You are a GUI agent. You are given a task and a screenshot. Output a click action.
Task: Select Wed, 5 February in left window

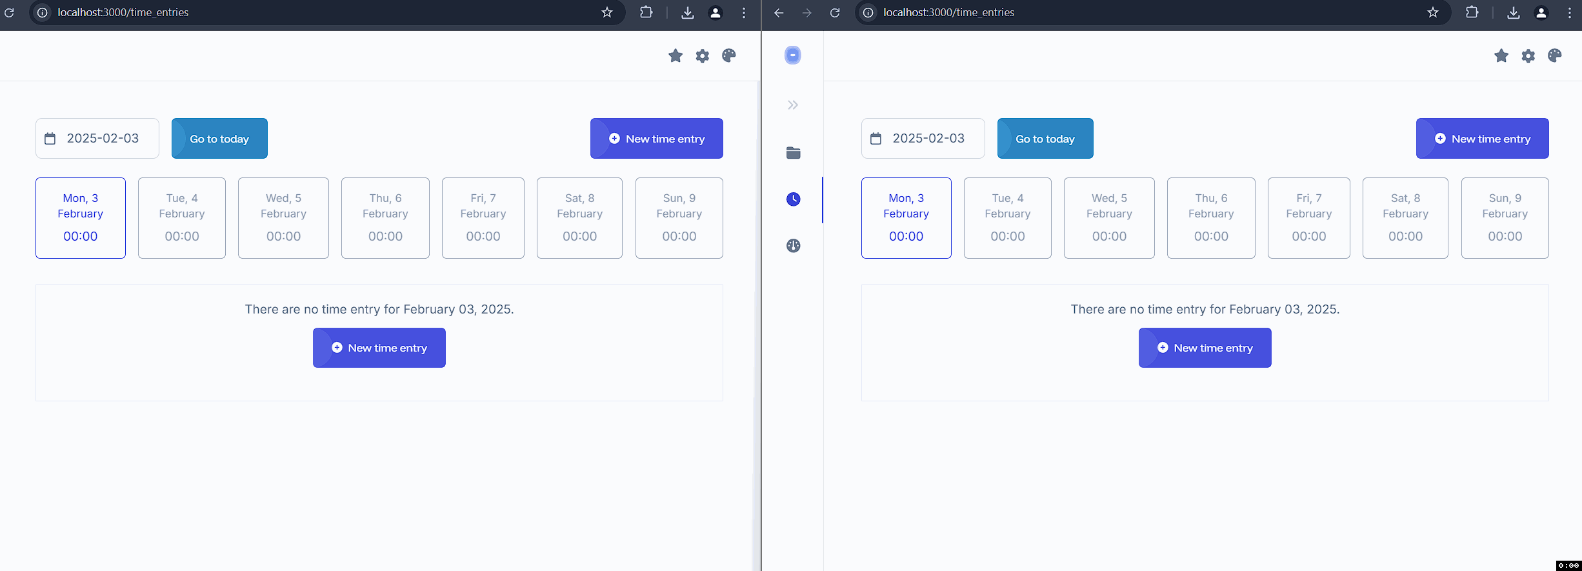click(x=283, y=218)
